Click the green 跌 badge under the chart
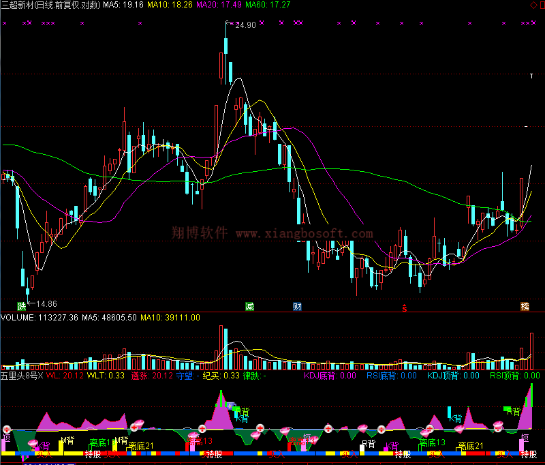The height and width of the screenshot is (465, 545). click(22, 306)
